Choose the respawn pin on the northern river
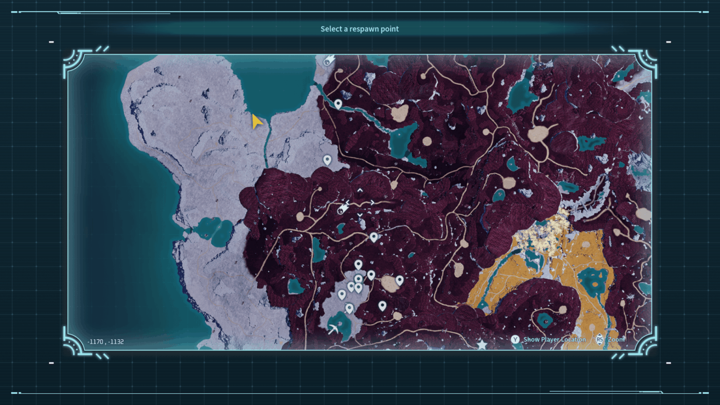The height and width of the screenshot is (405, 720). [338, 104]
